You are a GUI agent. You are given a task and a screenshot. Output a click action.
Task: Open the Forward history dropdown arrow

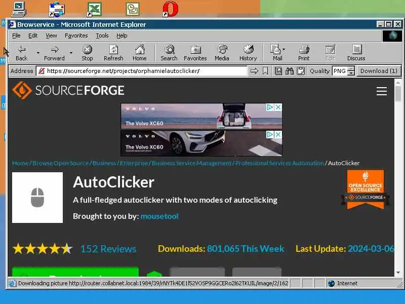pyautogui.click(x=71, y=53)
